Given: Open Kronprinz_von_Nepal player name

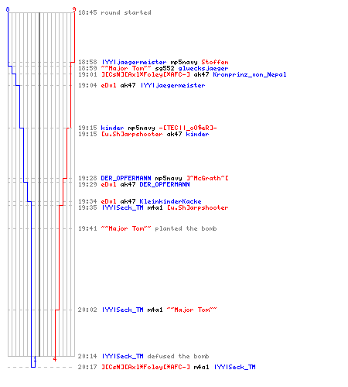Looking at the screenshot, I should tap(250, 74).
